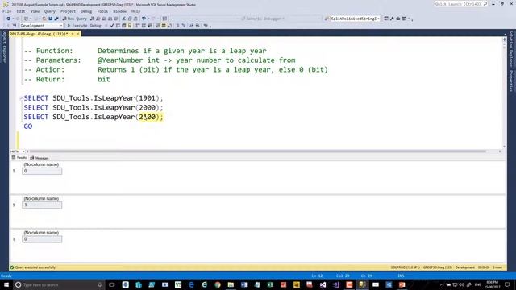Image resolution: width=516 pixels, height=290 pixels.
Task: Click the Comment out selected lines icon
Action: click(x=177, y=25)
